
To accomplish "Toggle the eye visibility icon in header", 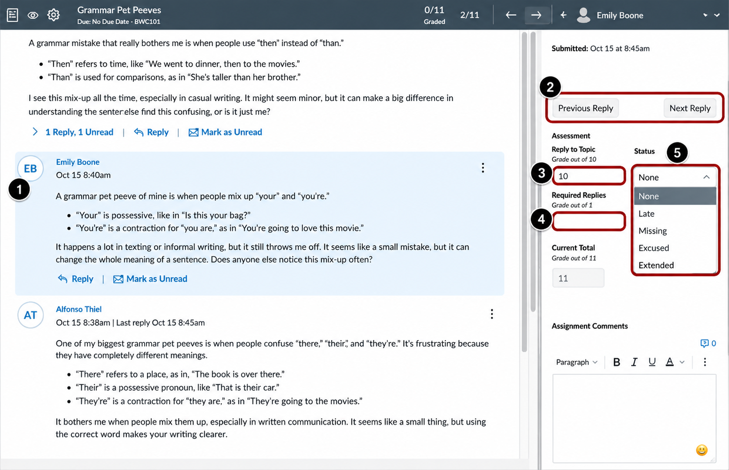I will pyautogui.click(x=33, y=15).
